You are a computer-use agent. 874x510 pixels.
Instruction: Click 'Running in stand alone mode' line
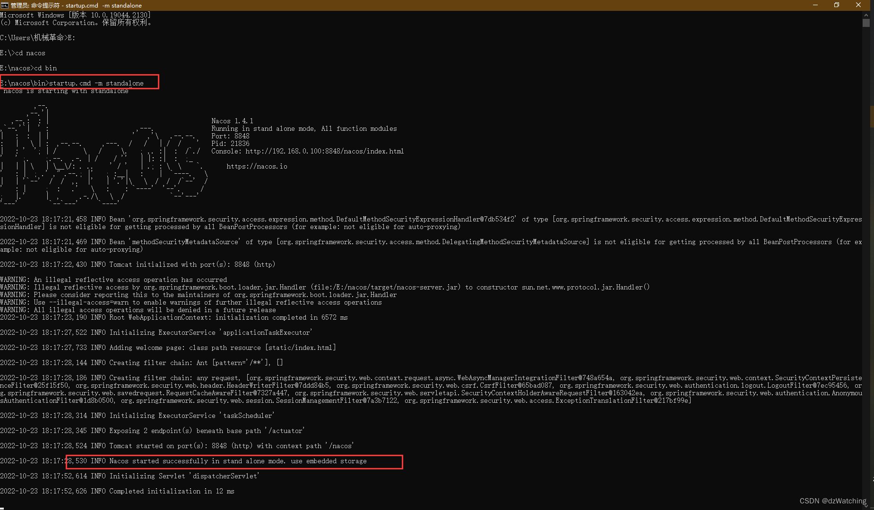tap(304, 128)
